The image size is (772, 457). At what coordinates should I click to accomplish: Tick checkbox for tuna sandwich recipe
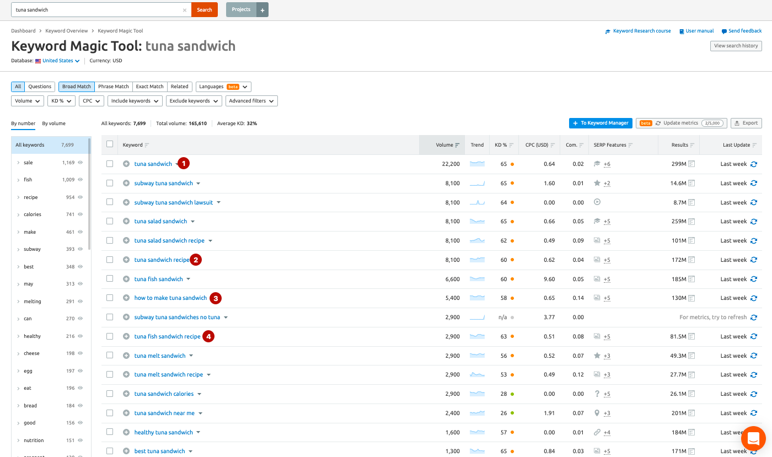(x=110, y=260)
